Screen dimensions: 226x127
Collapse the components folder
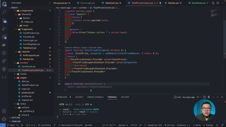pos(15,11)
